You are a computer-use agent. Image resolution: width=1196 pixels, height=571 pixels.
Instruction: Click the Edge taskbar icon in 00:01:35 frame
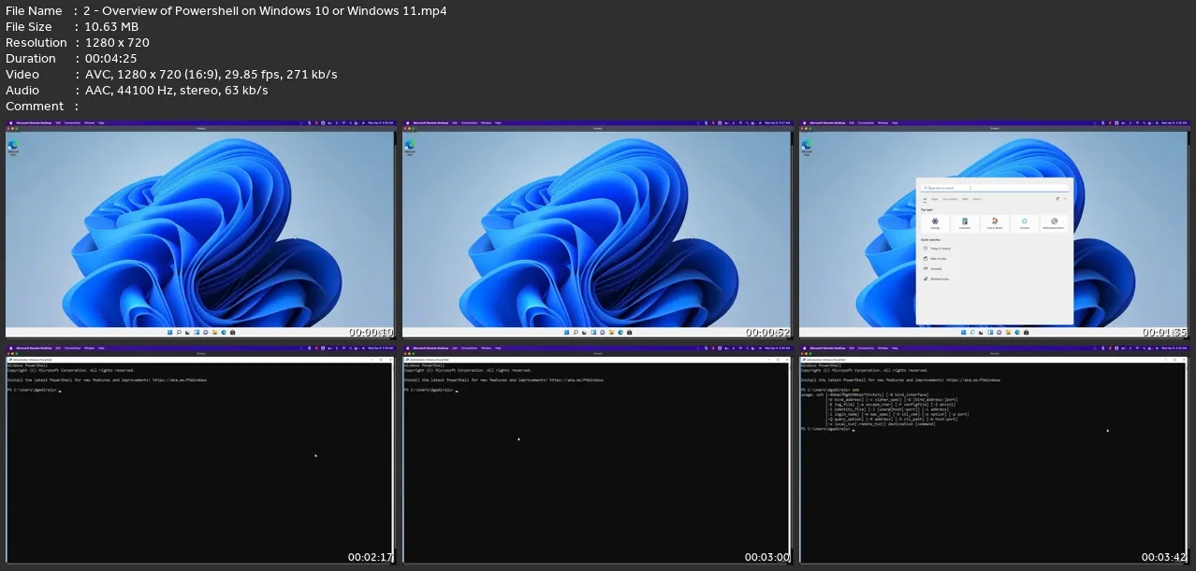coord(1017,332)
